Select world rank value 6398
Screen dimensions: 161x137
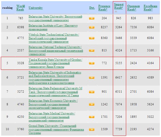coord(21,27)
